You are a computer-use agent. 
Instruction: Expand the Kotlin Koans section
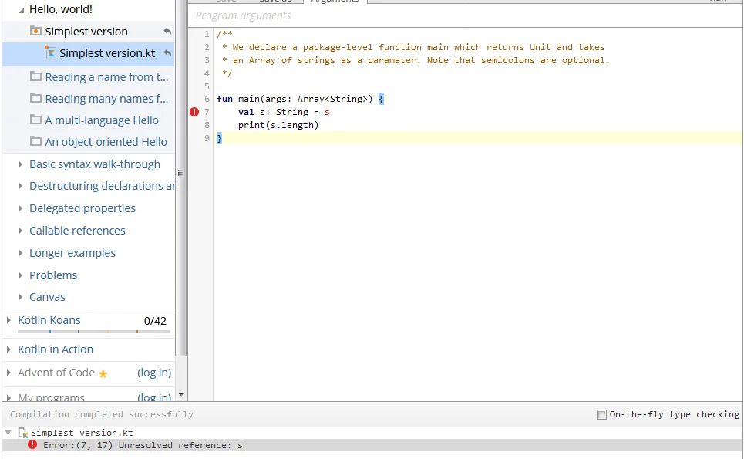tap(8, 320)
